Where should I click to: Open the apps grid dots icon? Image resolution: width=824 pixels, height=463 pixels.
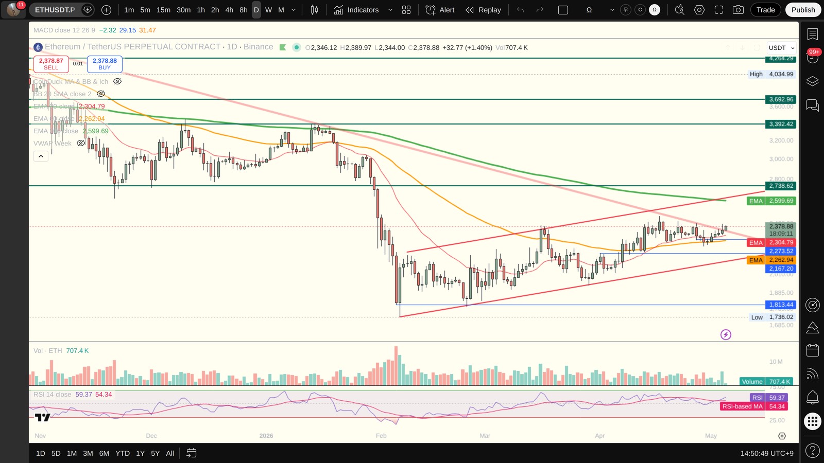click(x=813, y=422)
